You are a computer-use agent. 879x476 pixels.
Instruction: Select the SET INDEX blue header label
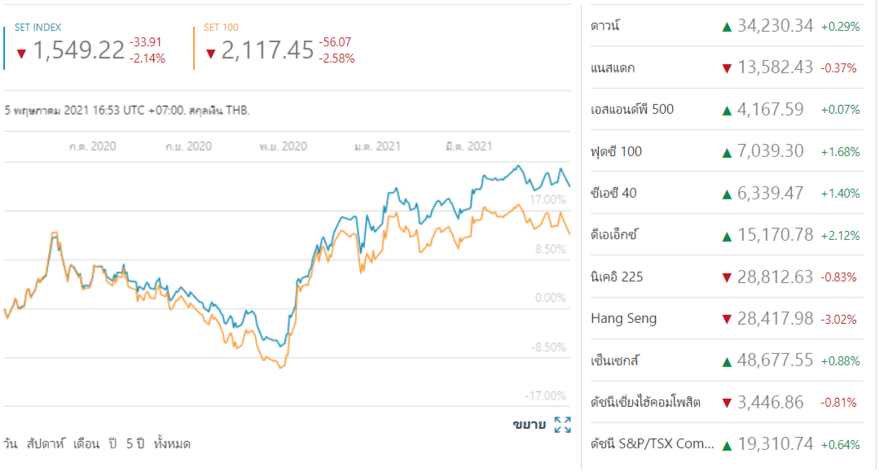pyautogui.click(x=37, y=28)
